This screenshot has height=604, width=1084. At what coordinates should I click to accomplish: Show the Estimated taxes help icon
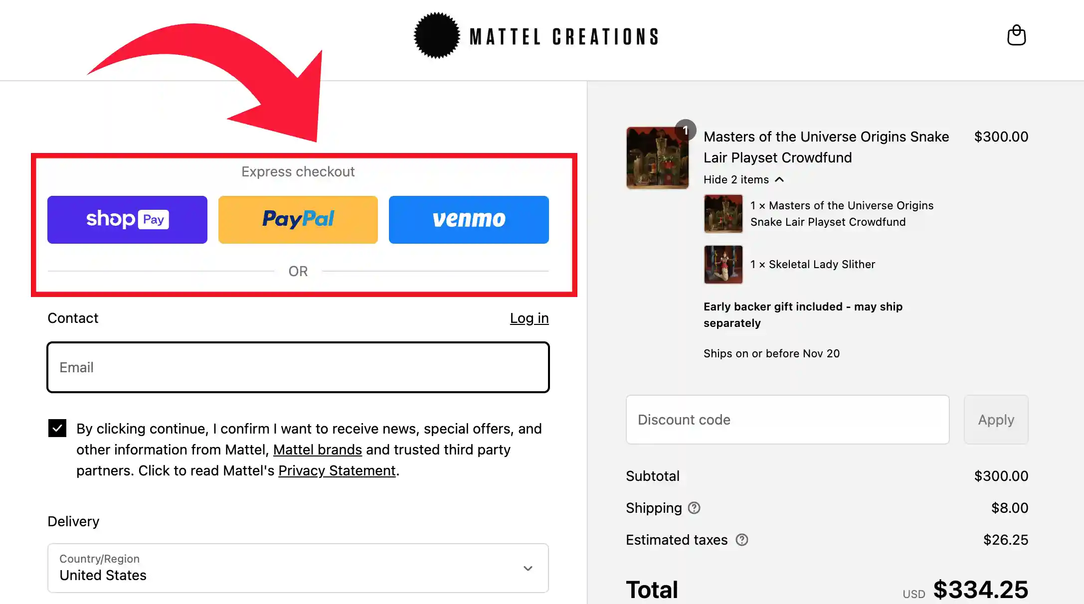pos(742,540)
